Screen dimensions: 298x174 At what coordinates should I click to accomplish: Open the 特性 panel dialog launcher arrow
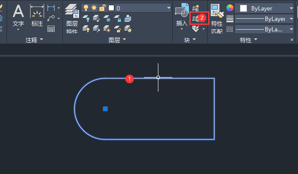point(291,40)
